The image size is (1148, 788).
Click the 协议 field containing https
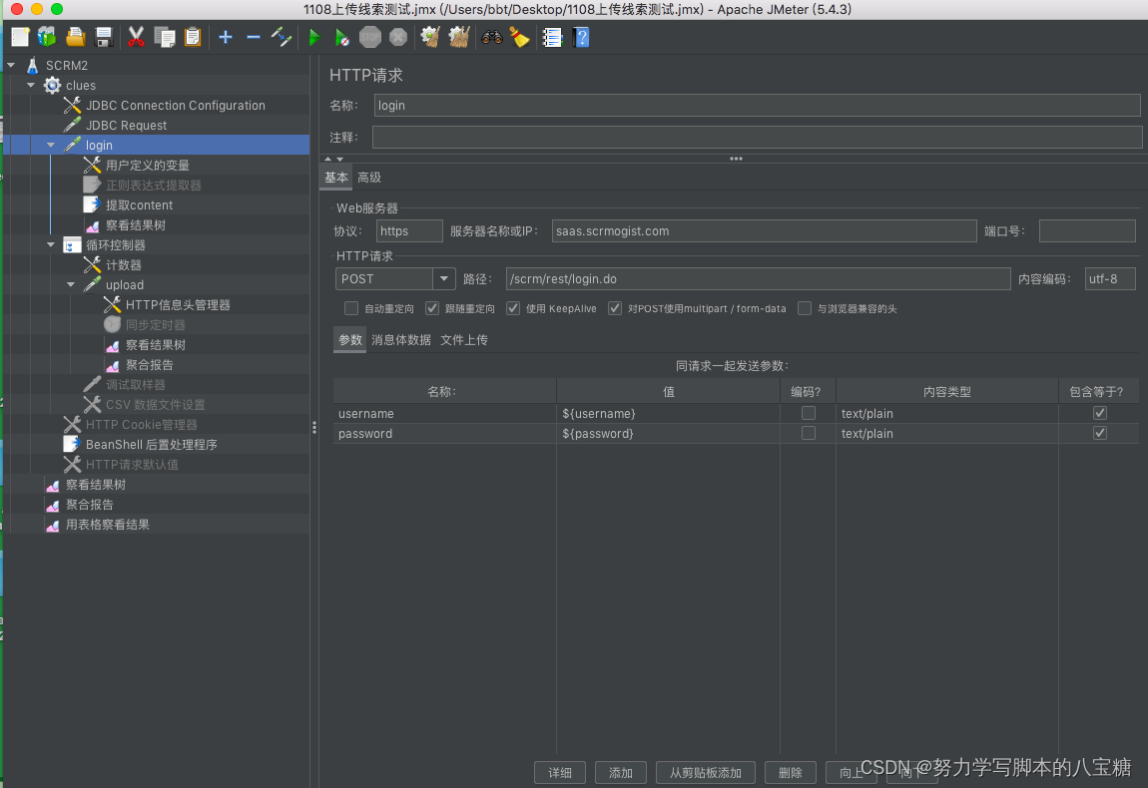[x=409, y=231]
